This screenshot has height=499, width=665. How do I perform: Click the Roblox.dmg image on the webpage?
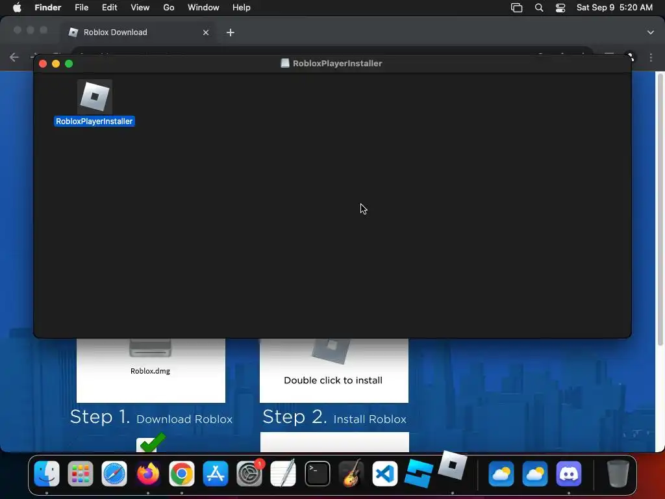coord(151,370)
